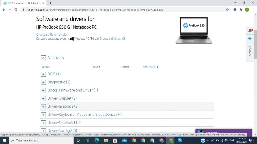The height and width of the screenshot is (144, 257).
Task: Expand the Driver-Network category
Action: tap(43, 123)
